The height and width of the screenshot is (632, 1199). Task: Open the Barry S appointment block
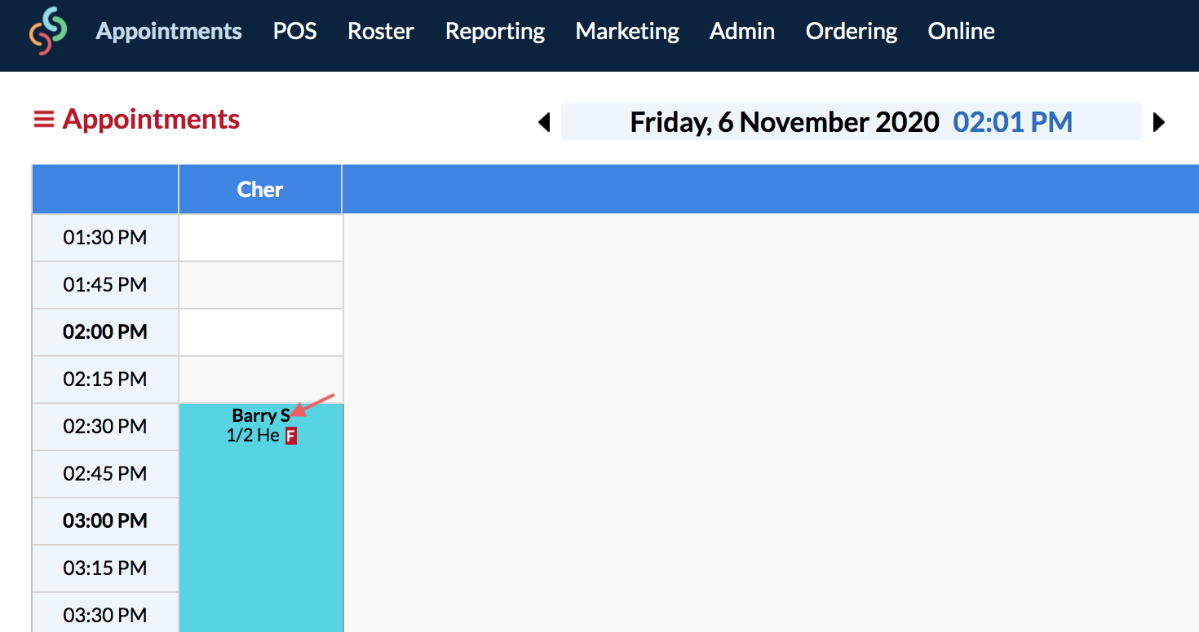click(261, 517)
